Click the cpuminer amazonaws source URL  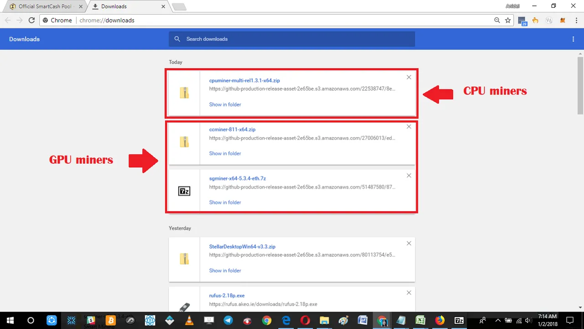click(302, 89)
